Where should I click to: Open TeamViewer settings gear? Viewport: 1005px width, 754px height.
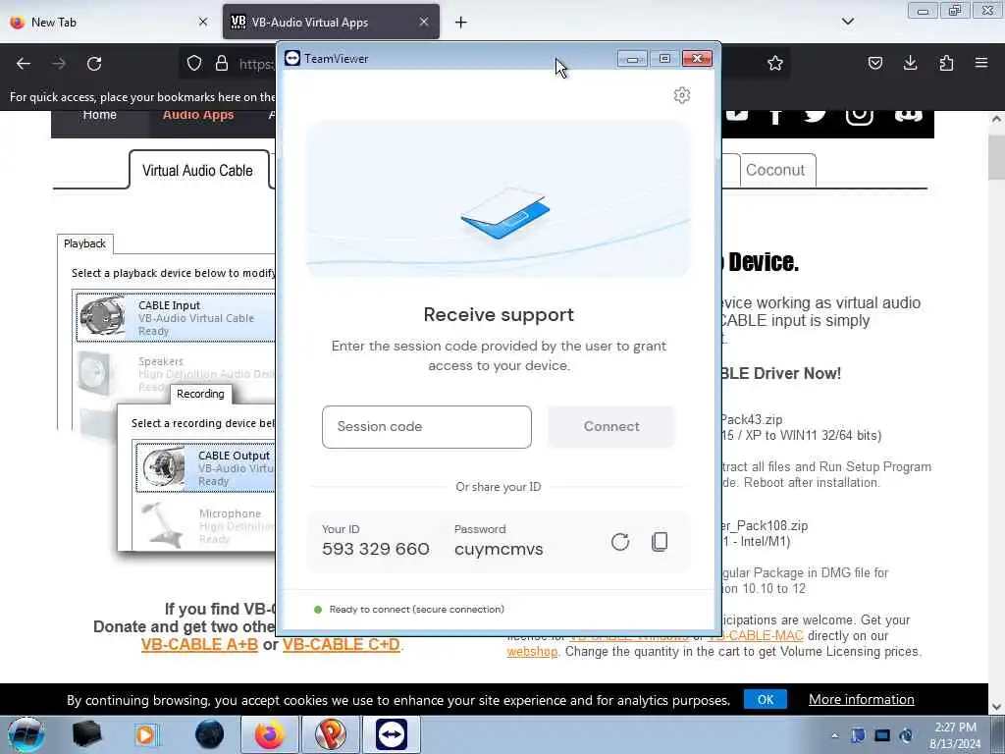682,95
